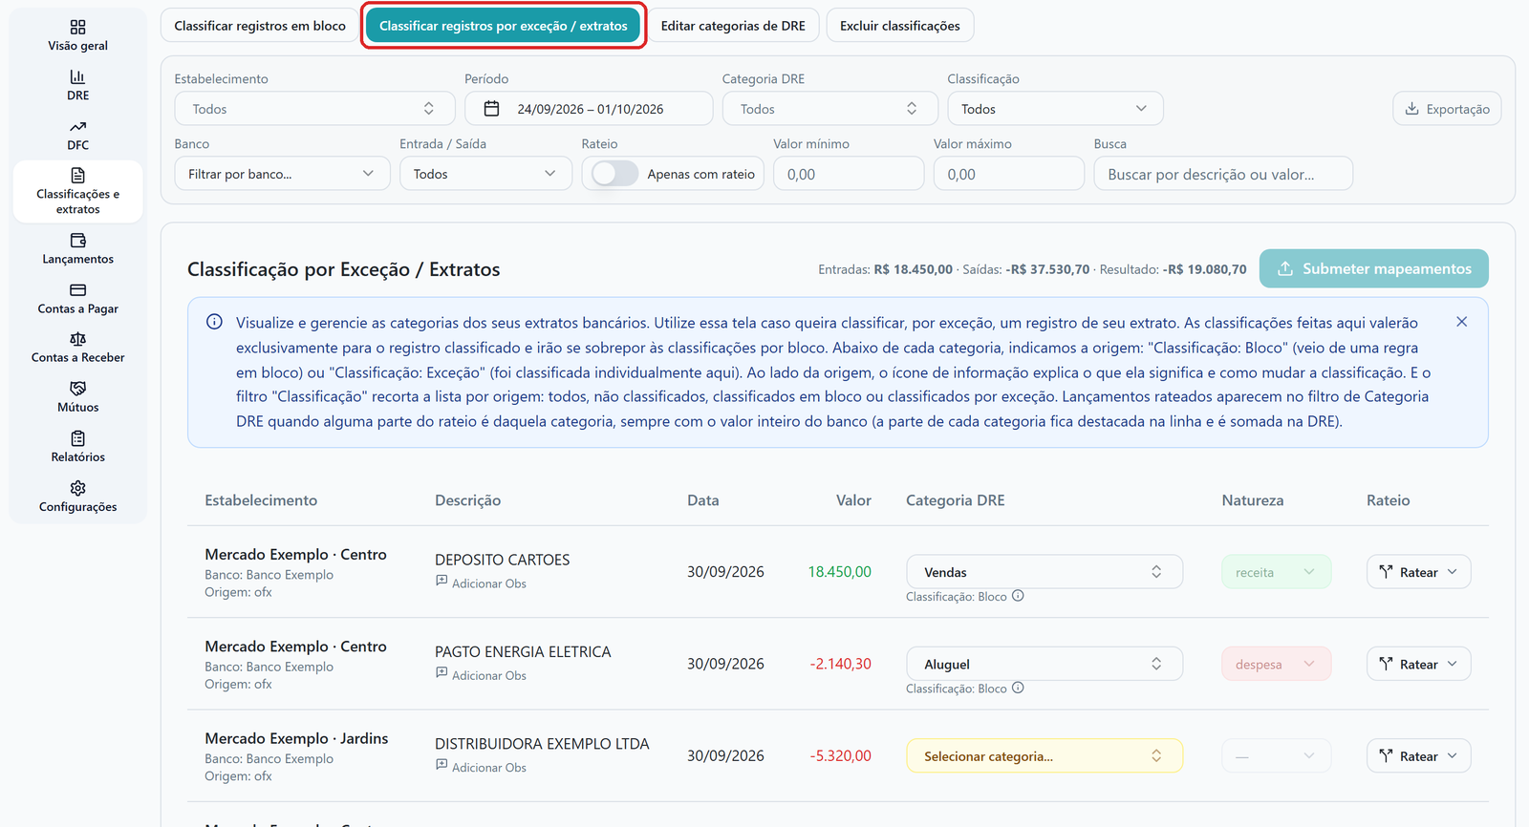Navigate to Contas a Pagar
The height and width of the screenshot is (827, 1529).
point(78,298)
